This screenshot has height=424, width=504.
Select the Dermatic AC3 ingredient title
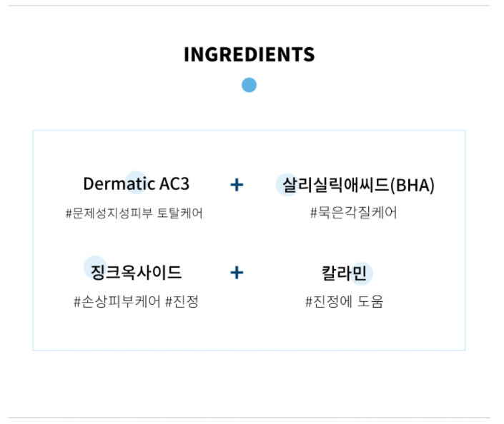137,184
